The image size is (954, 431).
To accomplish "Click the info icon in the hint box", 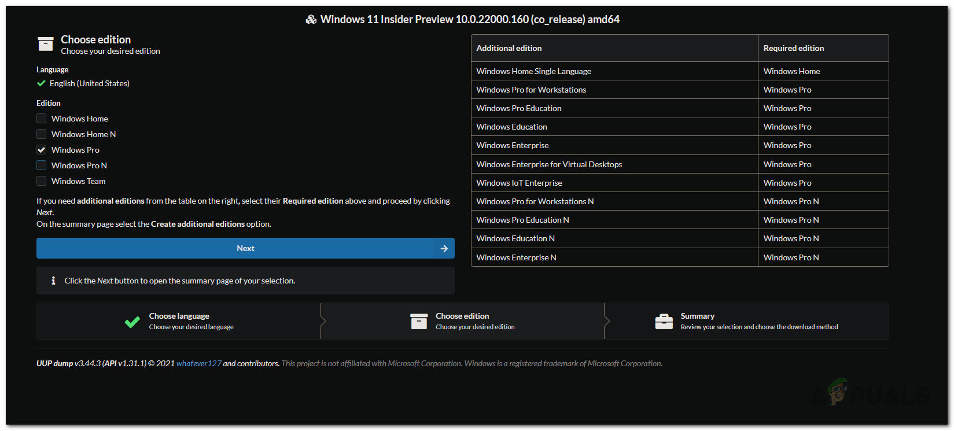I will 53,281.
